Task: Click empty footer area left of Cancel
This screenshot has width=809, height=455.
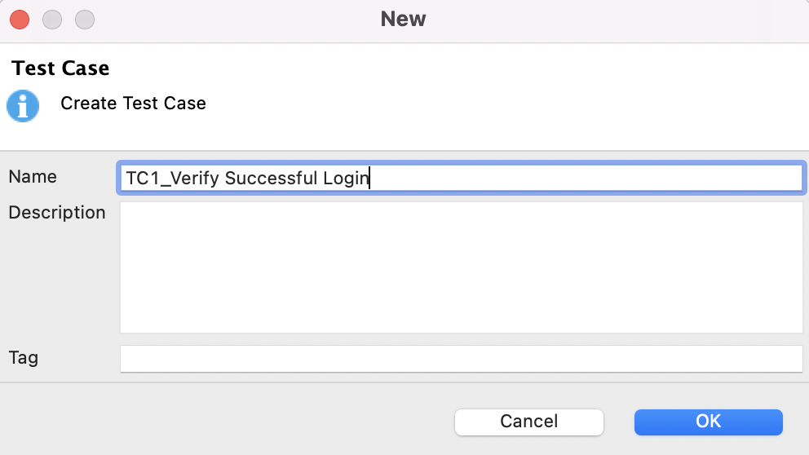Action: [x=228, y=422]
